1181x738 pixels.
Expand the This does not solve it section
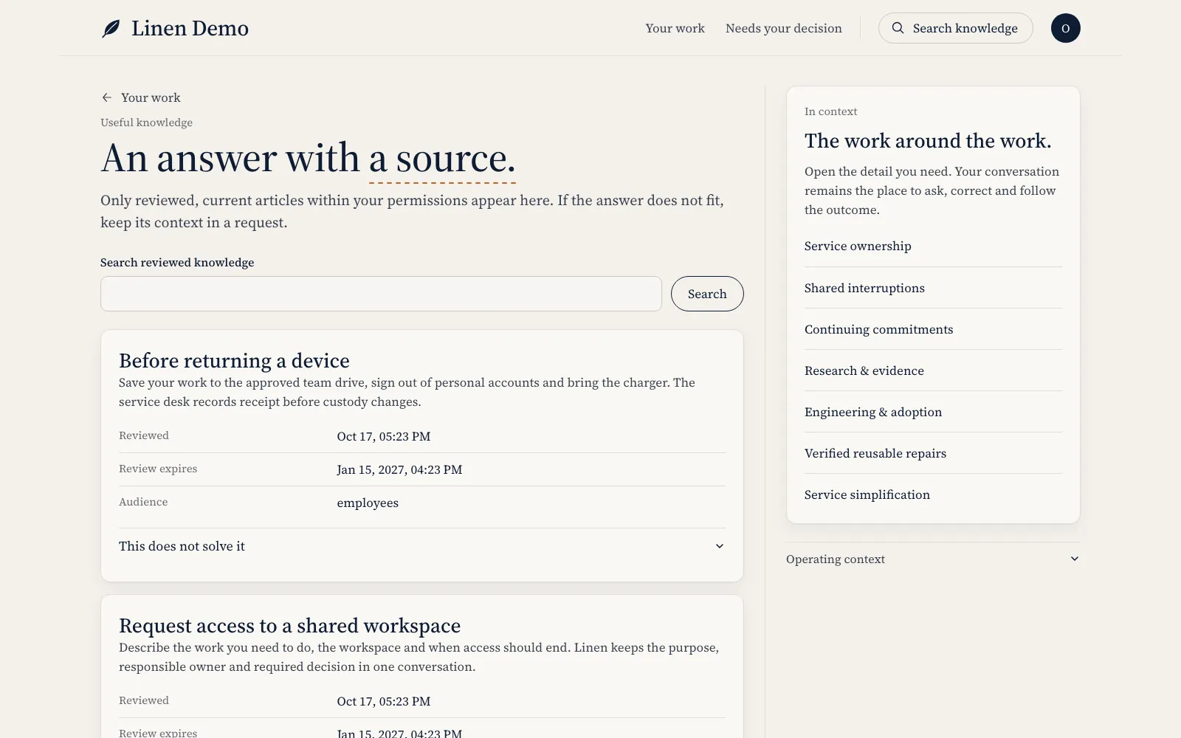click(x=421, y=546)
